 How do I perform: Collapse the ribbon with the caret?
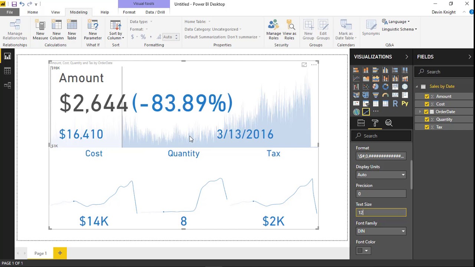point(464,12)
